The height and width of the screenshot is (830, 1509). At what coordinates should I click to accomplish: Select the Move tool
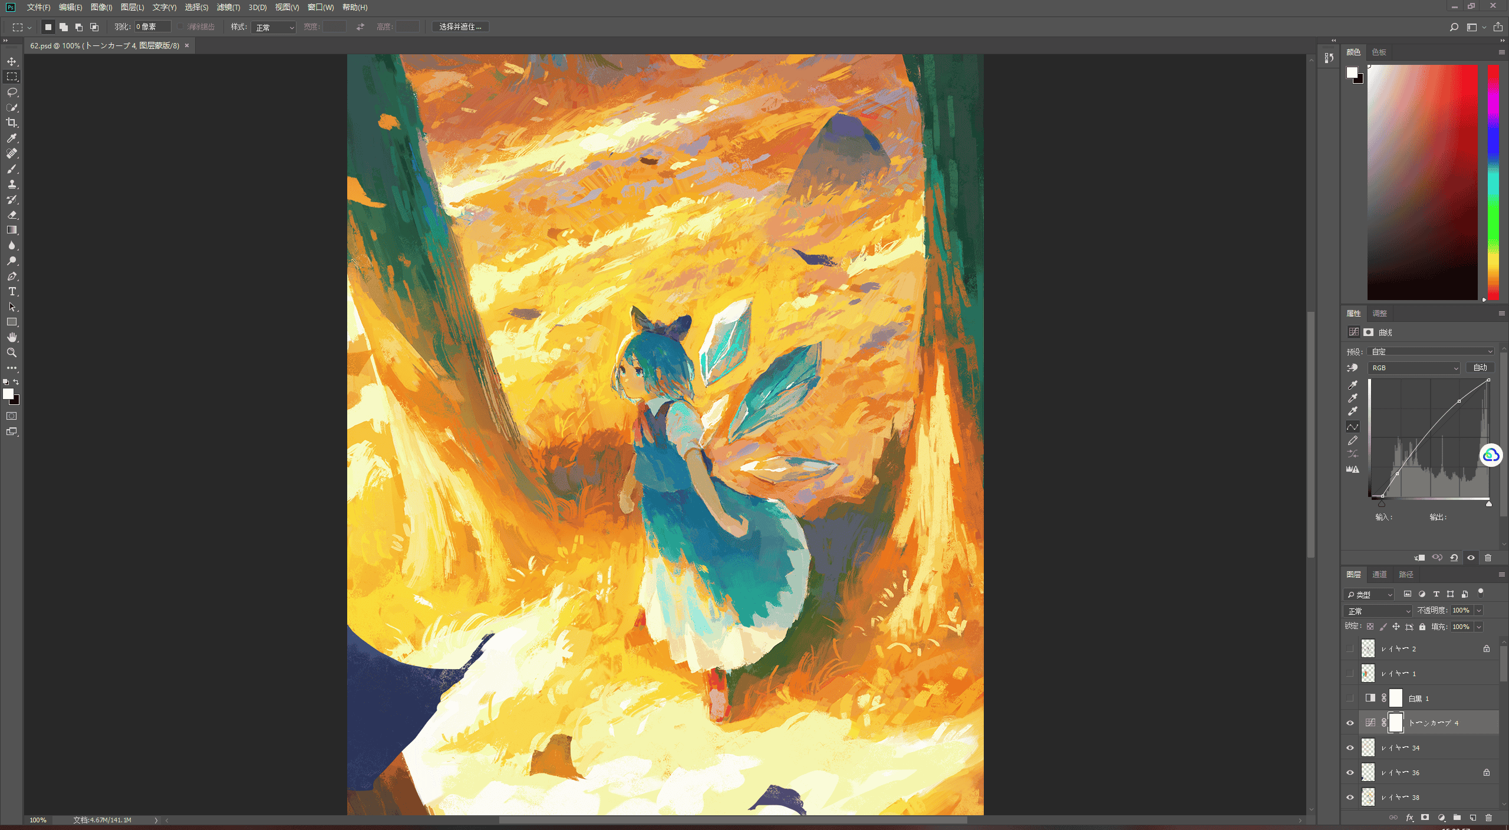(12, 61)
